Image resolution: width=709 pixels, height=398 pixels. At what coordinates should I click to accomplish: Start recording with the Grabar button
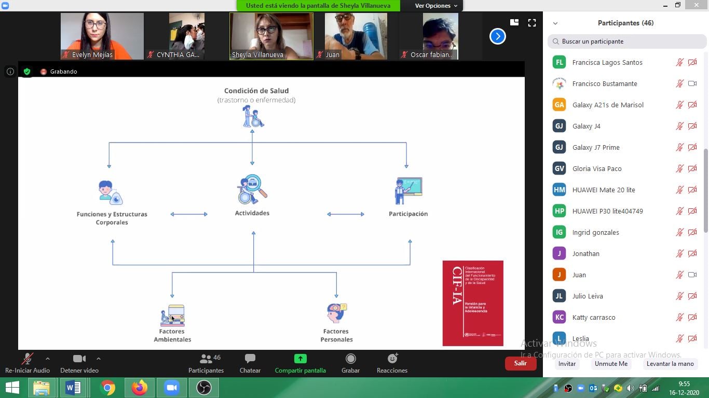point(350,359)
